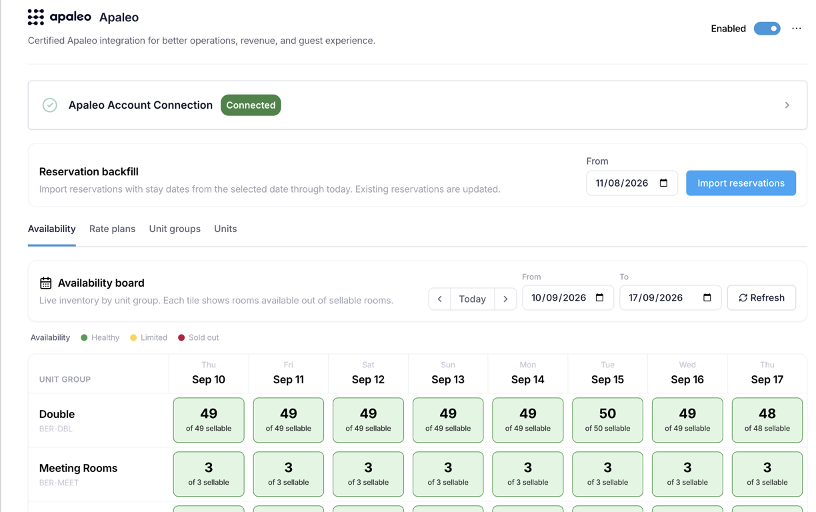
Task: Open the Unit groups tab
Action: tap(175, 229)
